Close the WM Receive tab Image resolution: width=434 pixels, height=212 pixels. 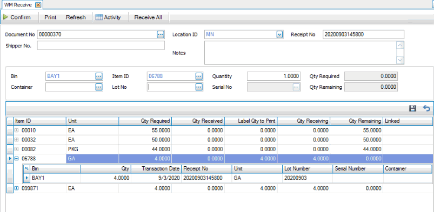click(x=38, y=5)
